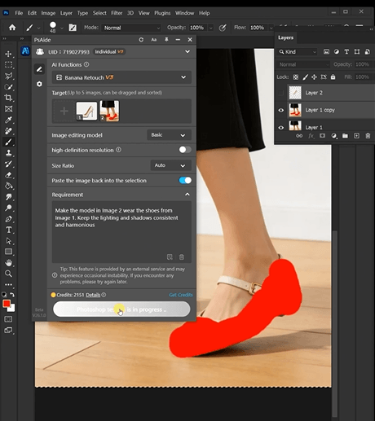Click the new group folder icon

(345, 136)
